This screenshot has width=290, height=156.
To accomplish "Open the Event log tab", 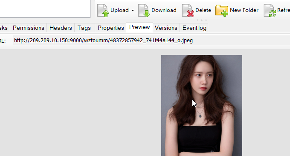I will point(194,28).
